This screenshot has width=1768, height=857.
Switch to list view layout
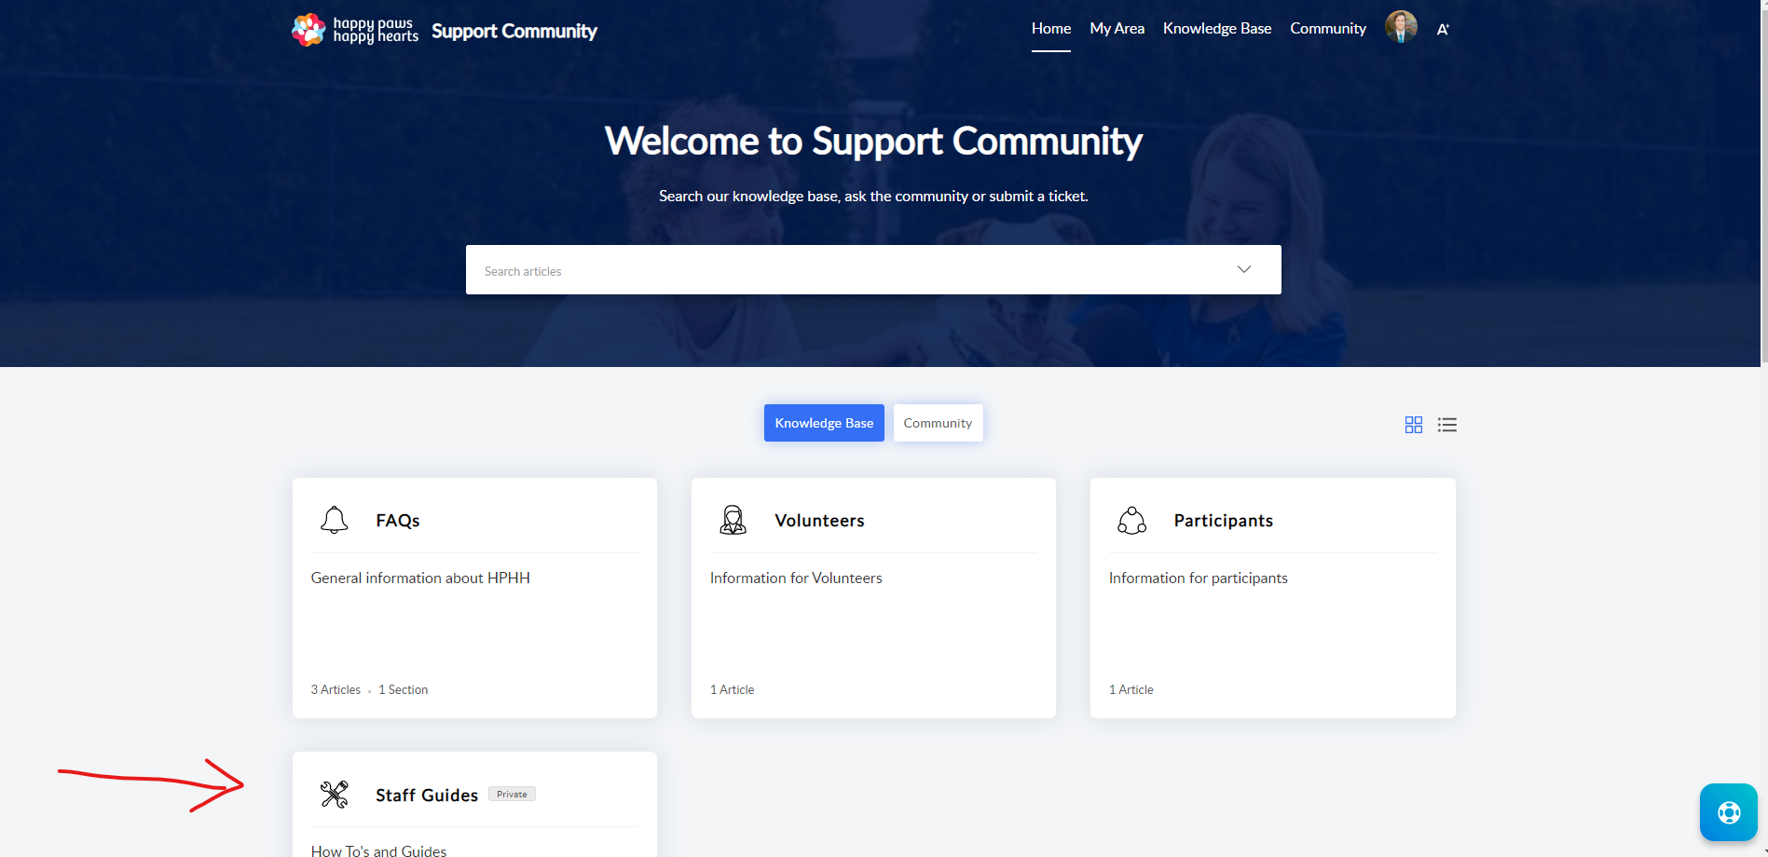1446,425
